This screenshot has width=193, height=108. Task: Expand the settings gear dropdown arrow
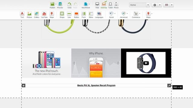point(160,5)
